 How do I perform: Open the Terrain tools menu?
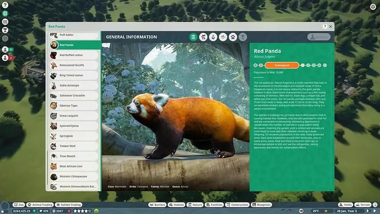pos(363,205)
